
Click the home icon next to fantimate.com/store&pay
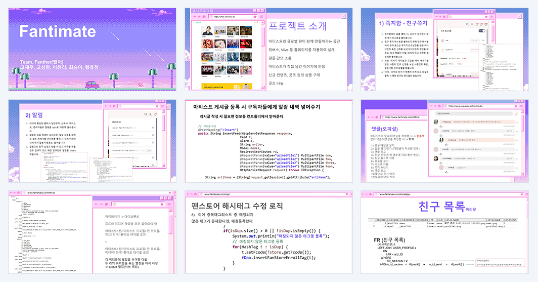tap(371, 194)
